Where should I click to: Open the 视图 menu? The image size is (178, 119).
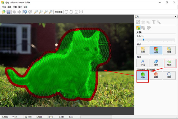(15, 7)
